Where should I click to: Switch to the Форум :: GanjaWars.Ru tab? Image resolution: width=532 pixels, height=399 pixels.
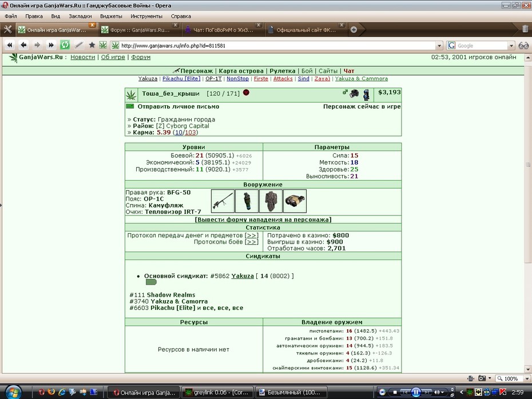click(x=139, y=30)
